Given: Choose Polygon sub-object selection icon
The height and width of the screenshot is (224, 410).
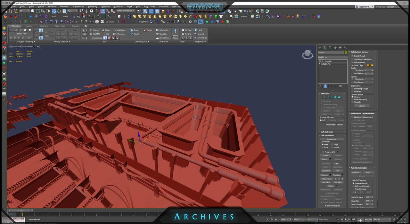Looking at the screenshot, I should [x=335, y=97].
